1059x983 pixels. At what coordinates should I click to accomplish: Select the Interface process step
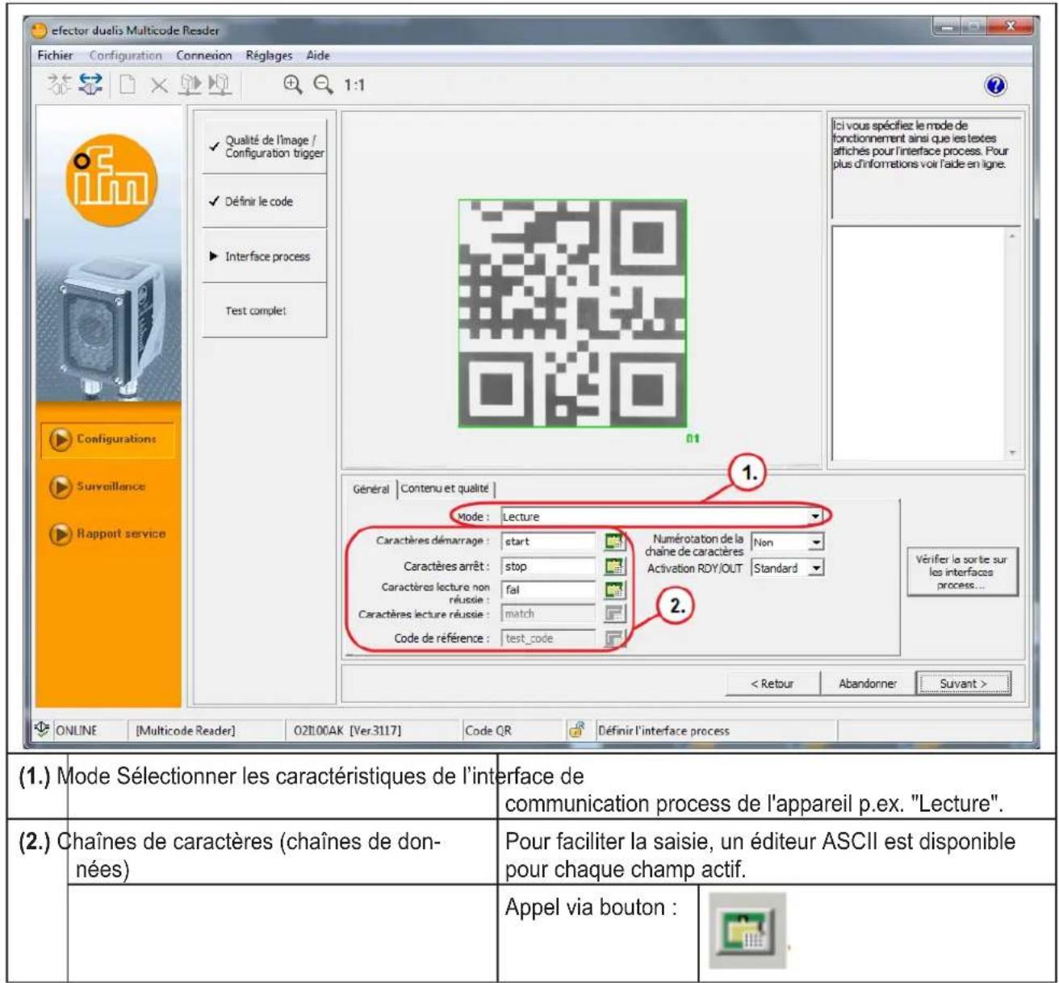(x=265, y=257)
